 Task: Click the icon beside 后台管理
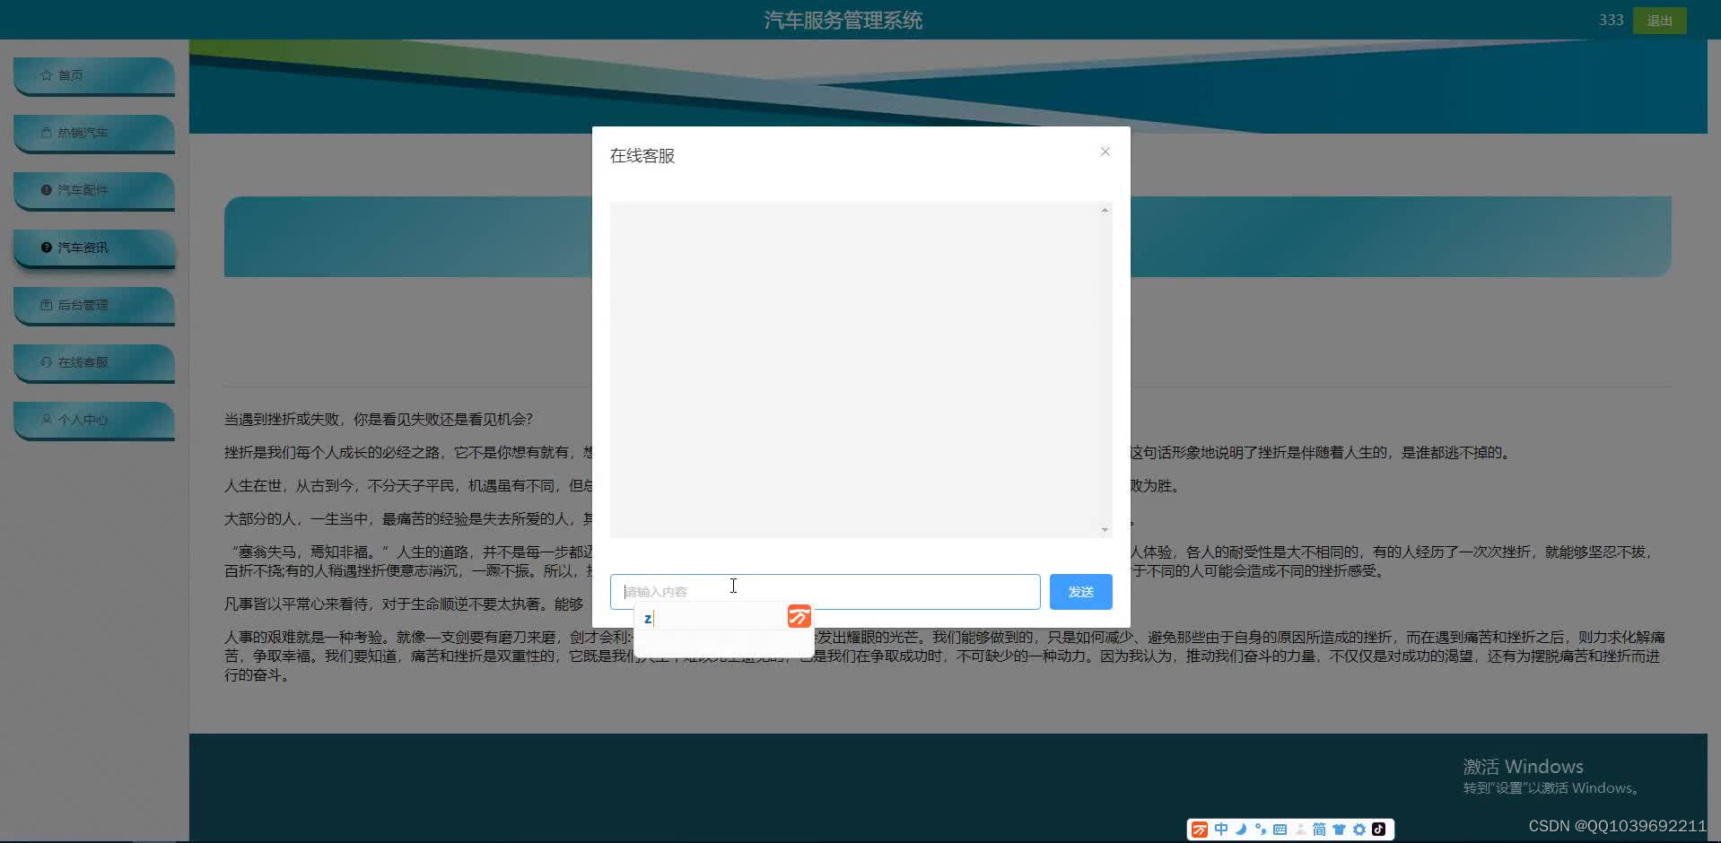pyautogui.click(x=47, y=305)
